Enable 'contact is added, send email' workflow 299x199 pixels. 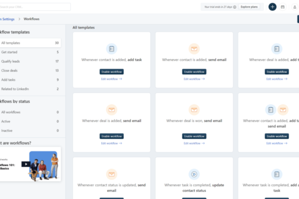[194, 71]
